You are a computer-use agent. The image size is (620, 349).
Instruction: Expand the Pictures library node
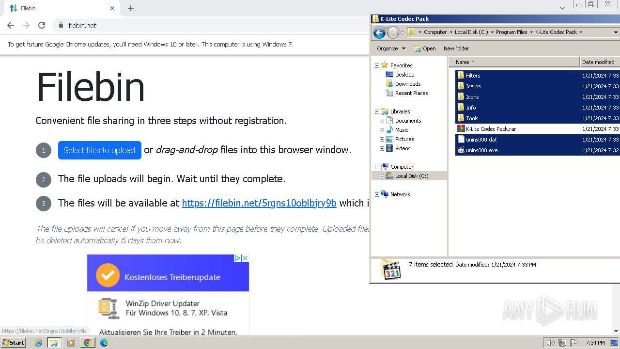[382, 139]
